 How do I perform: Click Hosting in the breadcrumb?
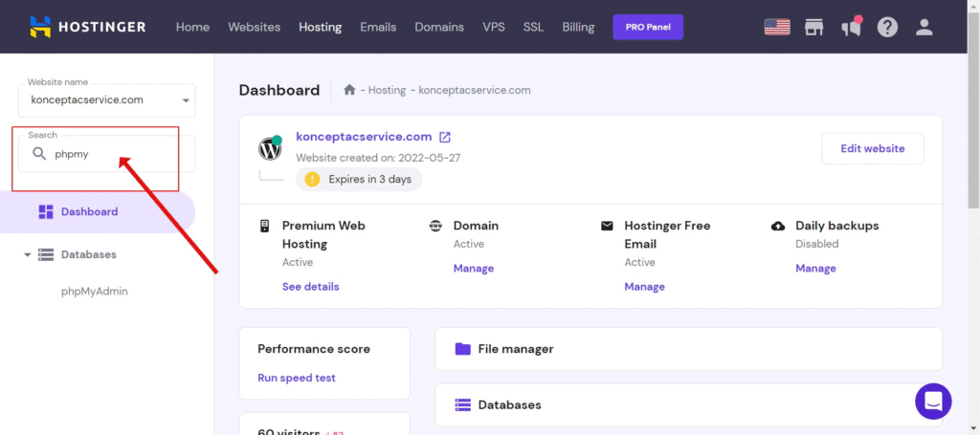pyautogui.click(x=387, y=90)
